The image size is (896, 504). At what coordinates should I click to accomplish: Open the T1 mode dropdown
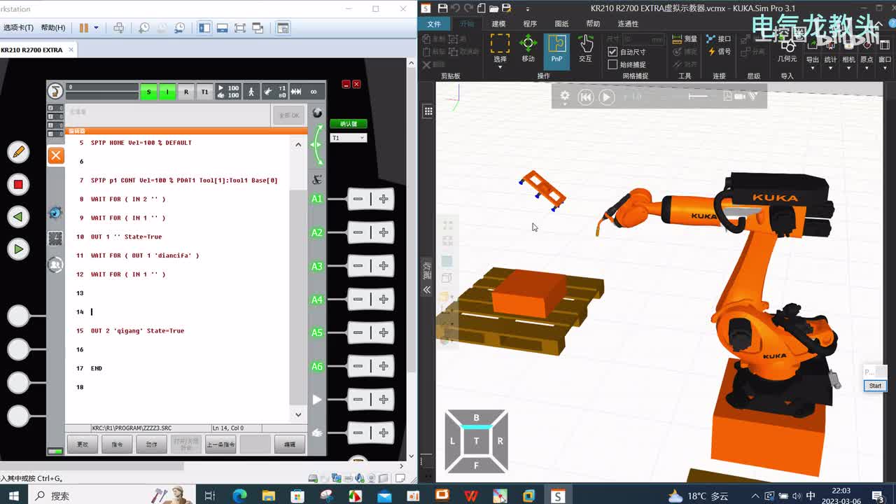coord(348,138)
